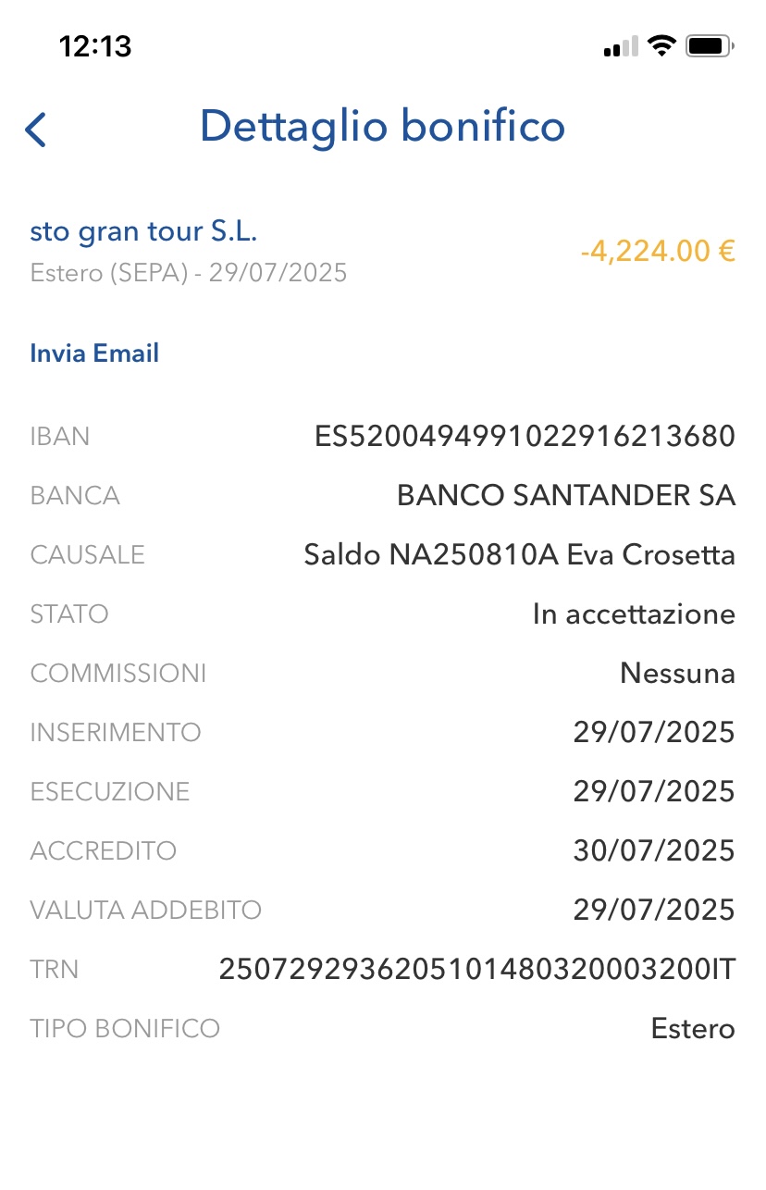Tap the 12:13 clock in status bar
This screenshot has height=1190, width=766.
coord(95,45)
